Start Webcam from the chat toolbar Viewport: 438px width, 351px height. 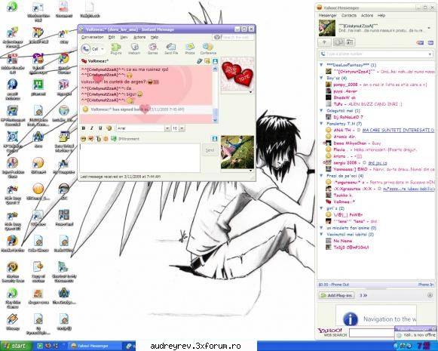pos(134,49)
